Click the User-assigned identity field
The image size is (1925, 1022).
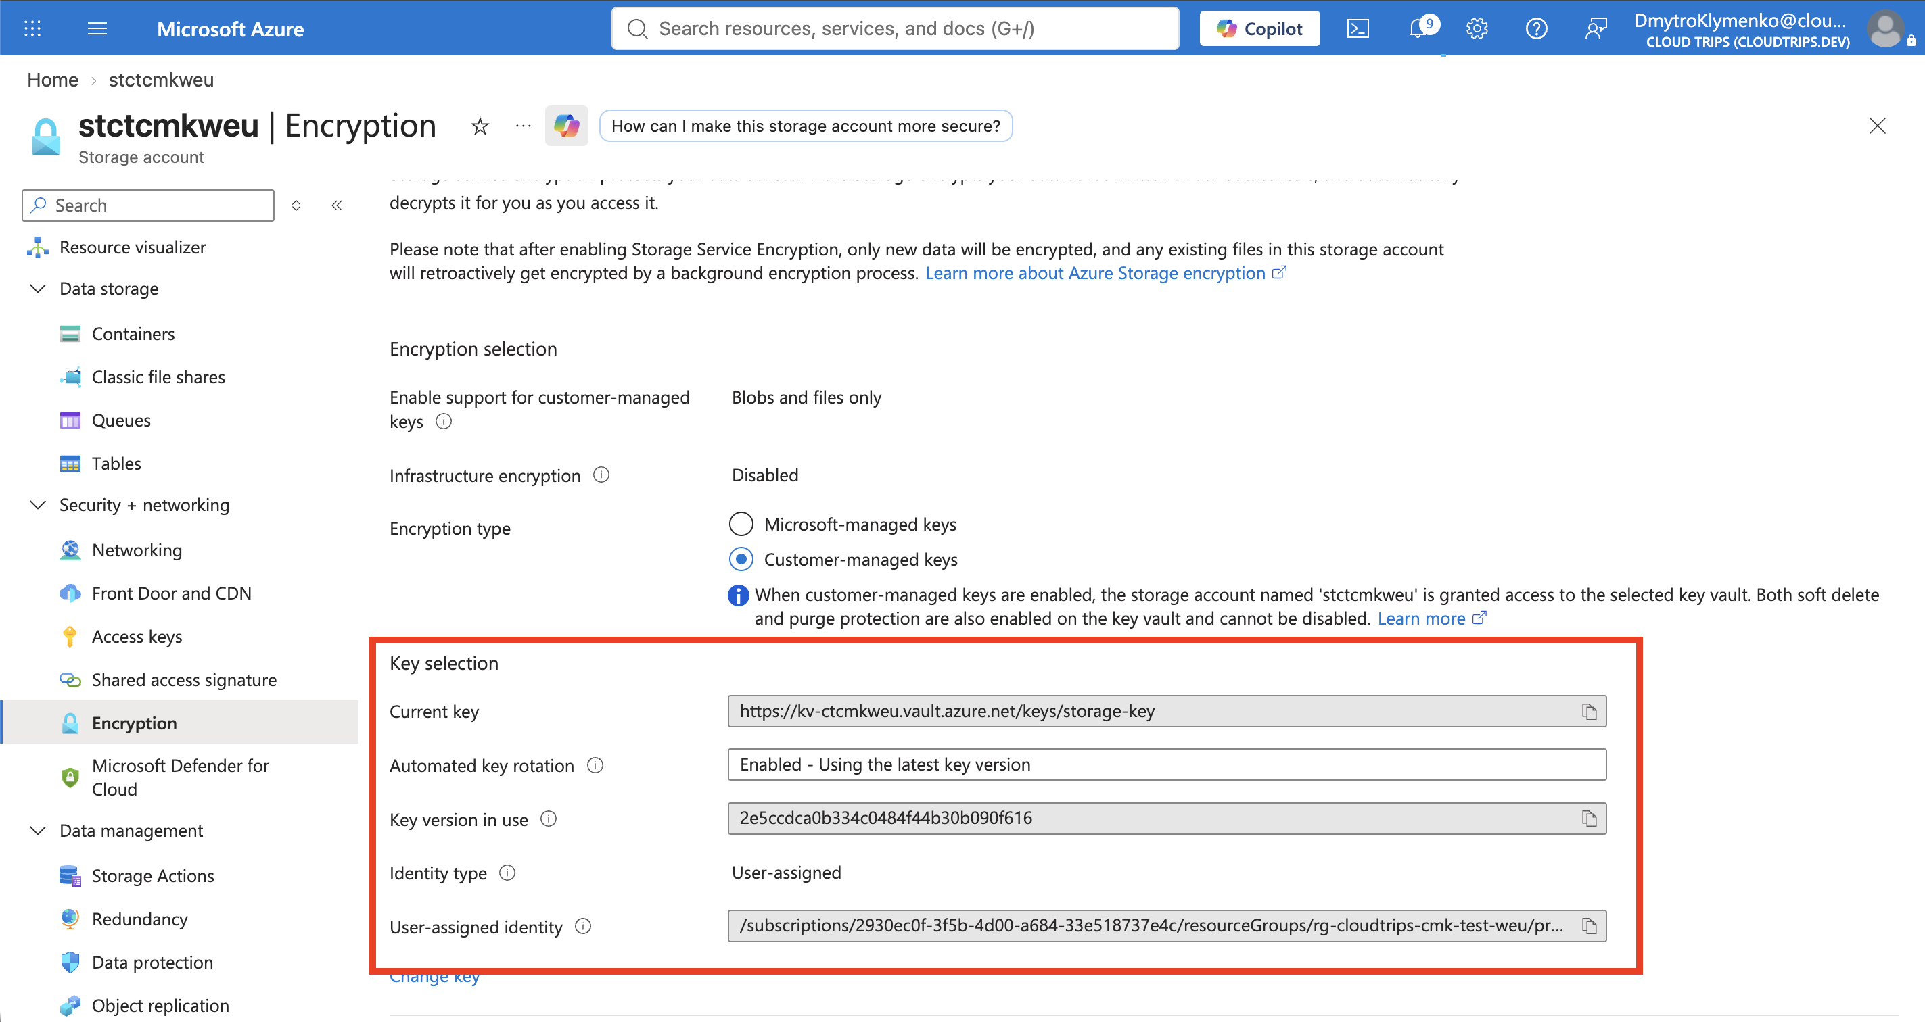[1167, 927]
